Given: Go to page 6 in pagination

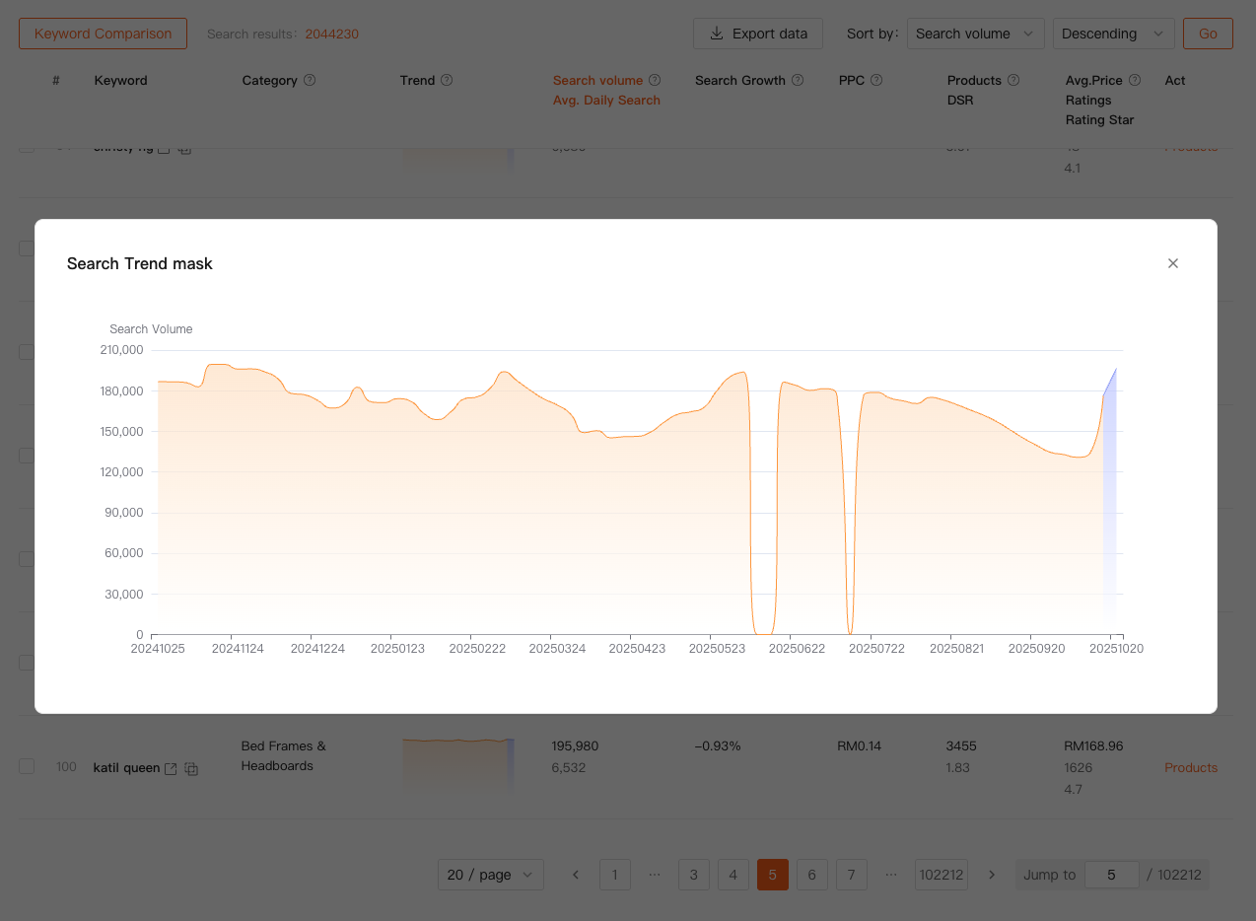Looking at the screenshot, I should [811, 875].
